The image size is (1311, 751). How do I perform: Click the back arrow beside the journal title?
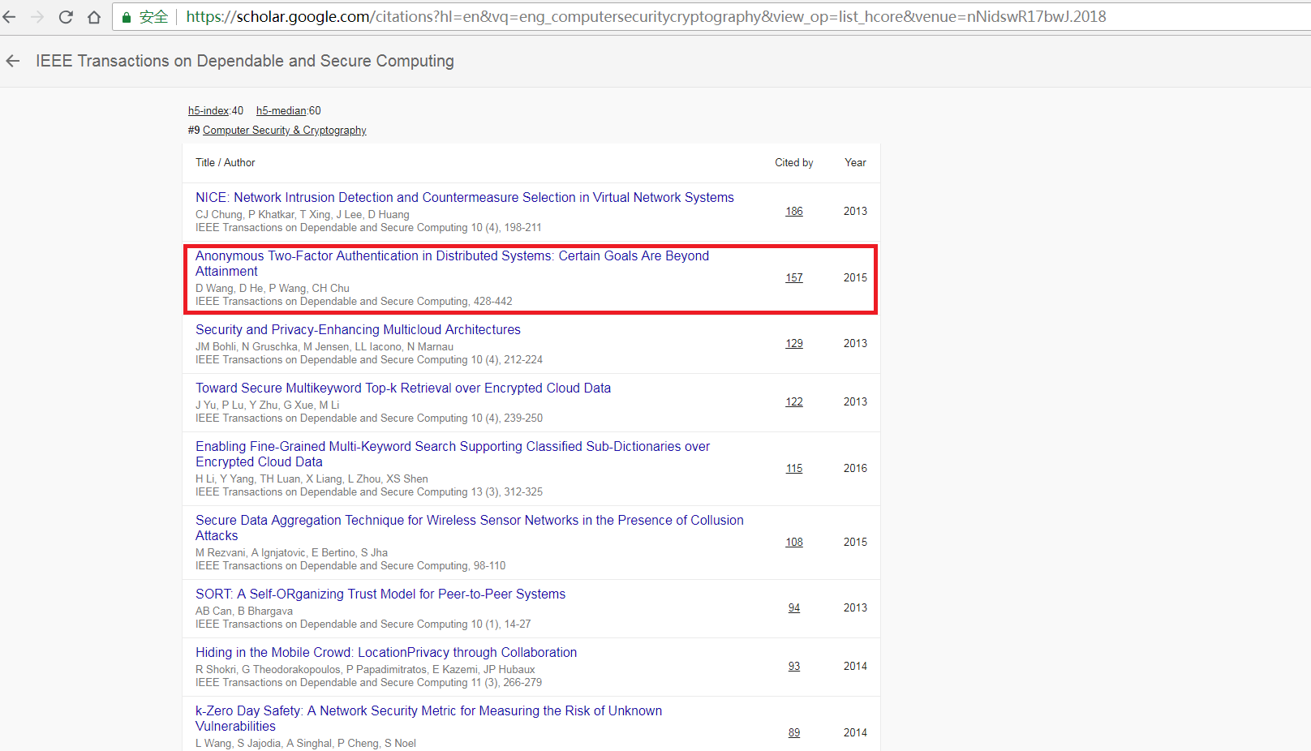click(13, 61)
